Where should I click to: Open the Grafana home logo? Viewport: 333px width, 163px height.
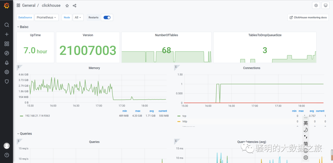tap(6, 6)
